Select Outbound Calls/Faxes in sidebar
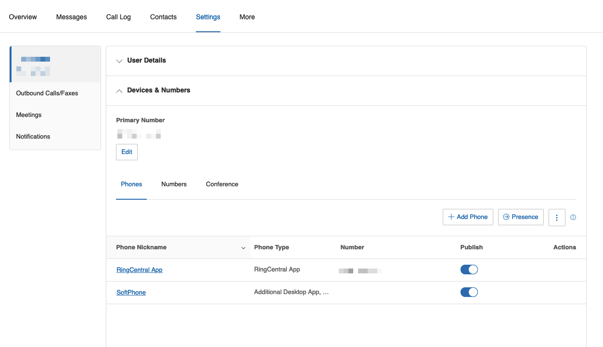This screenshot has height=347, width=603. pos(47,93)
